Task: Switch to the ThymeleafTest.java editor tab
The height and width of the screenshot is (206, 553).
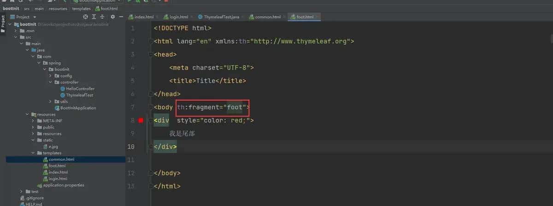Action: (x=221, y=17)
